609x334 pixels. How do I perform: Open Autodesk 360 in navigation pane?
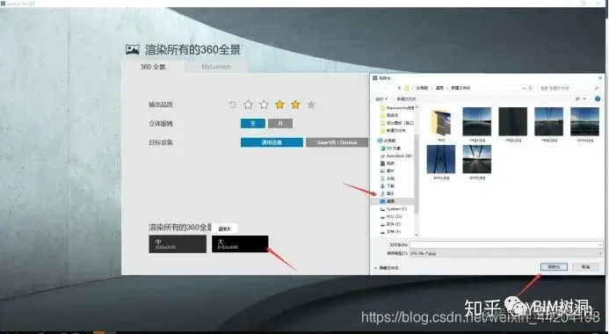coord(396,156)
